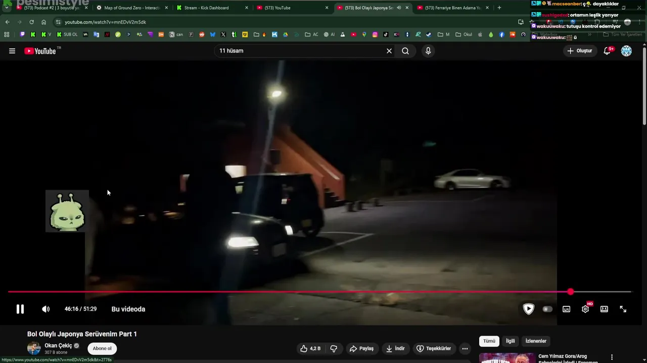The height and width of the screenshot is (363, 647).
Task: Like the video showing 4,2 B likes
Action: tap(310, 348)
